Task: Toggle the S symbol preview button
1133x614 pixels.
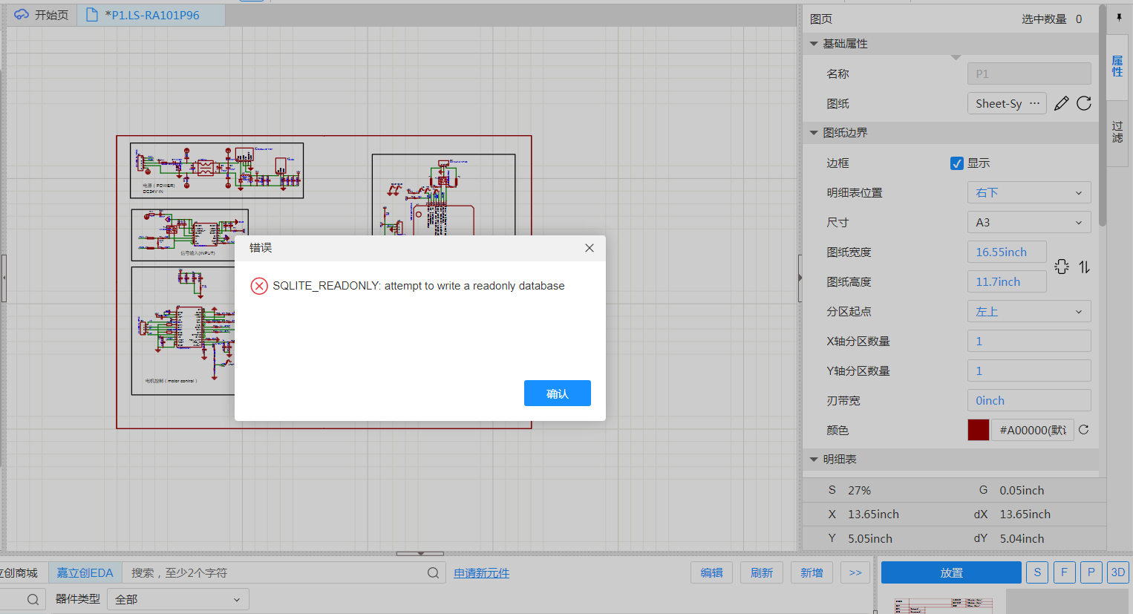Action: pyautogui.click(x=1037, y=572)
